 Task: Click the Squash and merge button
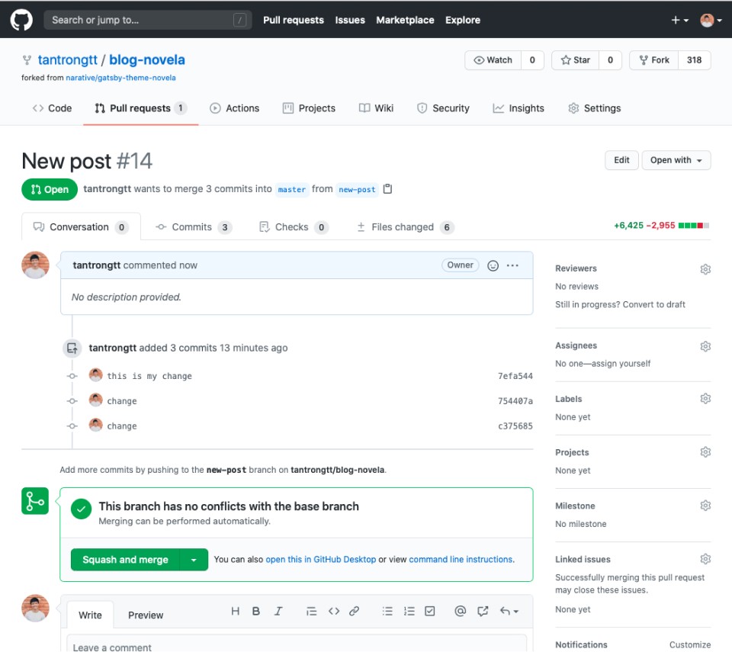click(125, 560)
